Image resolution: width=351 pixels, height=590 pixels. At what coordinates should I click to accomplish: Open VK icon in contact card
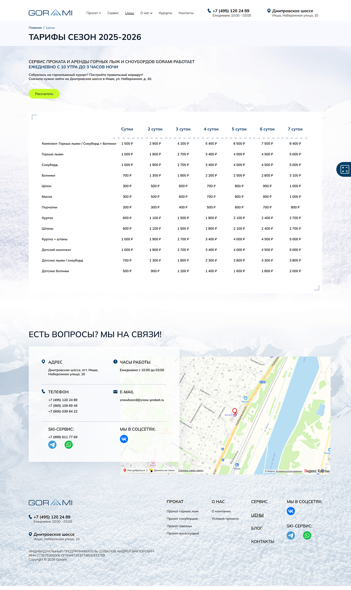click(124, 439)
